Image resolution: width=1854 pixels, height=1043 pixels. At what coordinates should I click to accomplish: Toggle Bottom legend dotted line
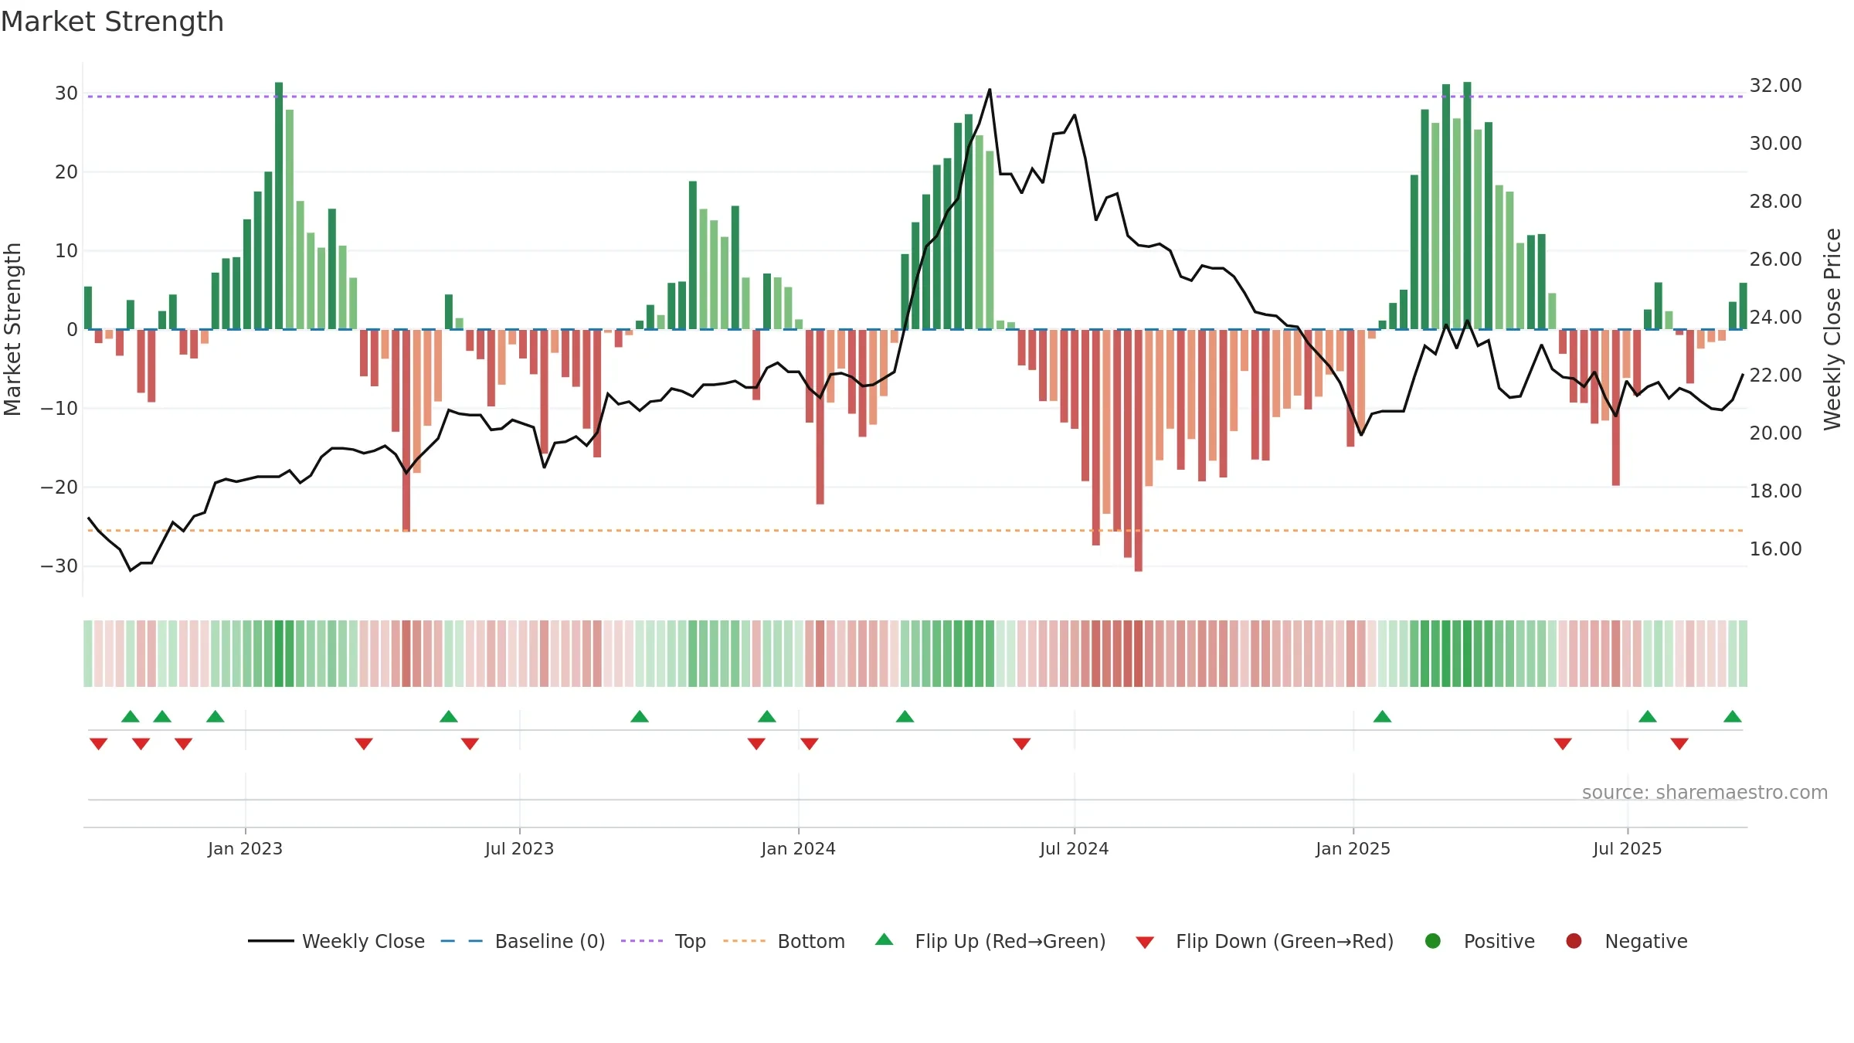[x=745, y=941]
